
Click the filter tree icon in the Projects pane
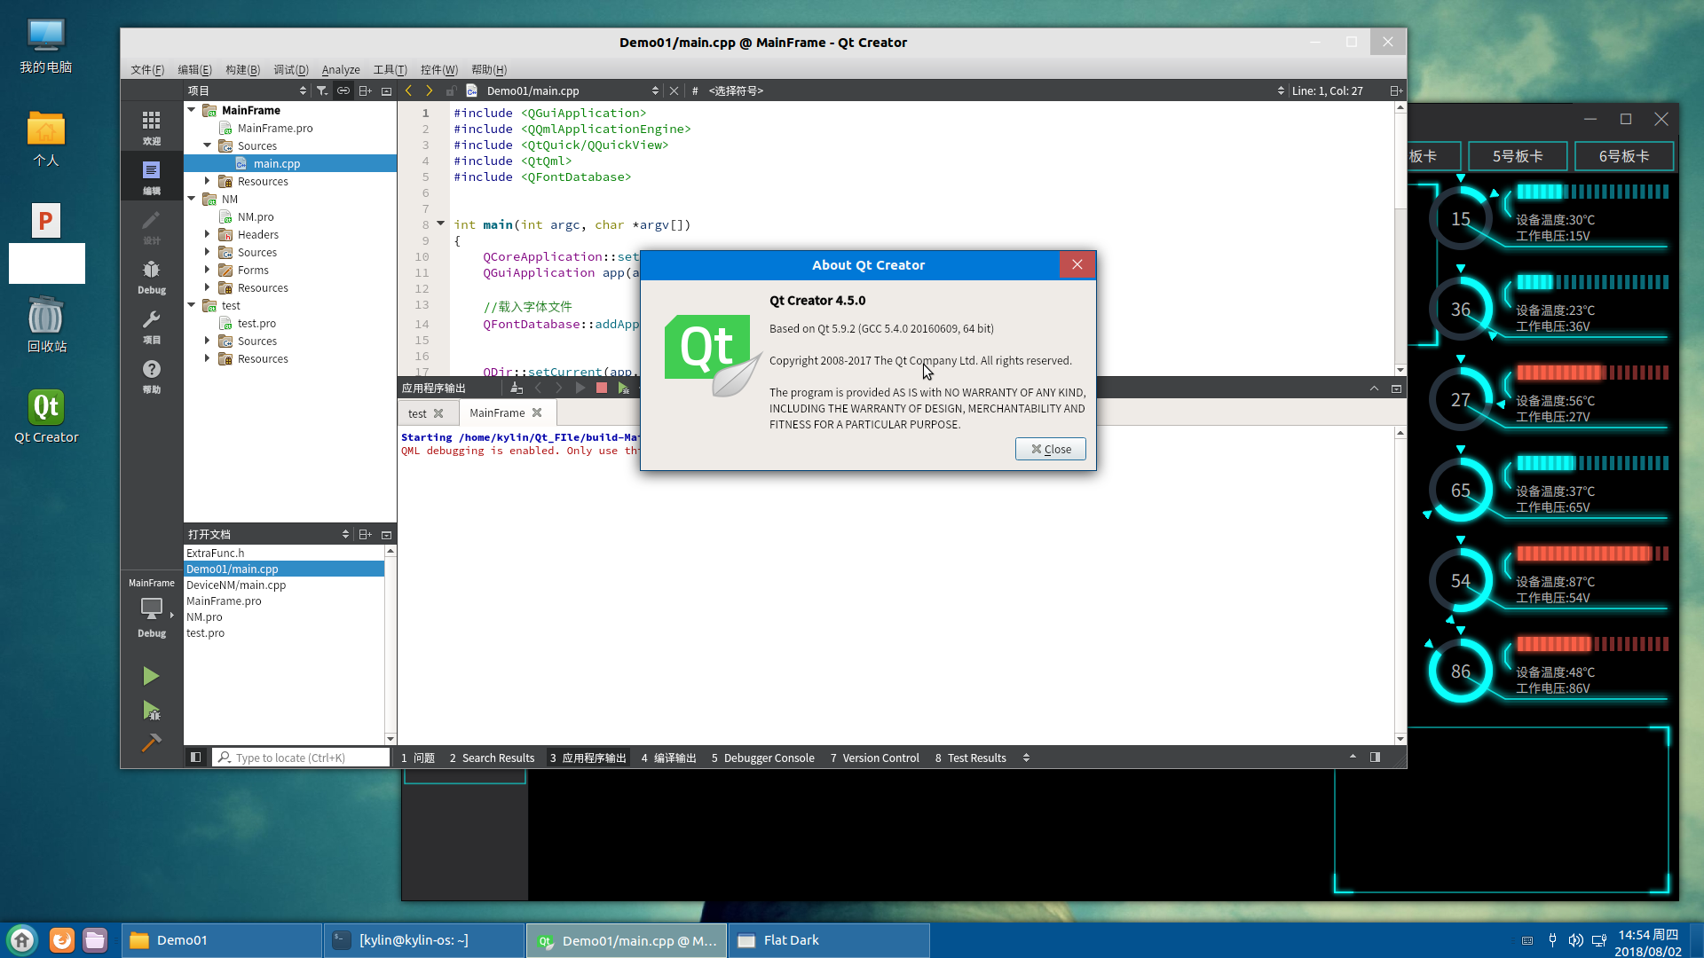click(x=322, y=90)
